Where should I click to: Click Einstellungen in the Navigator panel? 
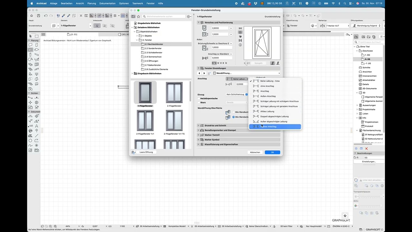[x=369, y=161]
